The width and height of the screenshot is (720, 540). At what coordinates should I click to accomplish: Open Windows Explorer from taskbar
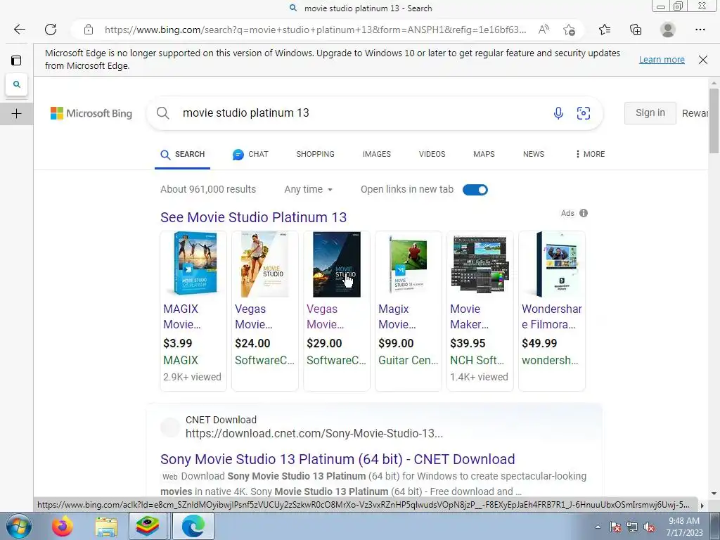(x=106, y=526)
